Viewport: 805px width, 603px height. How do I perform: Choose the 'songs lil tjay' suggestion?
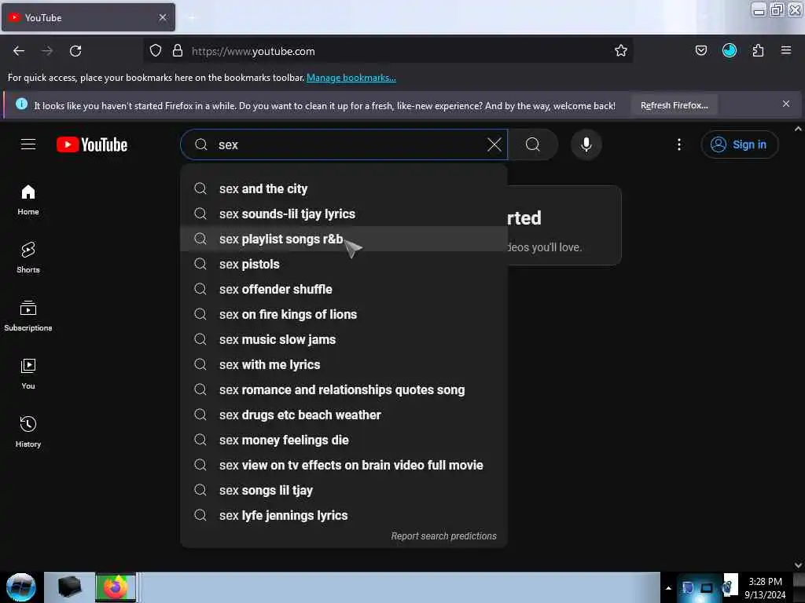tap(344, 490)
